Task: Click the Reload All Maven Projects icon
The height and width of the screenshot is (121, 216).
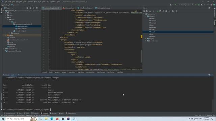Action: 144,11
